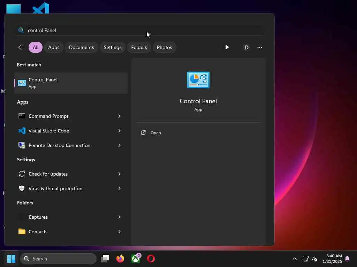Click the search magnifier icon in the search box
Image resolution: width=357 pixels, height=267 pixels.
coord(21,30)
